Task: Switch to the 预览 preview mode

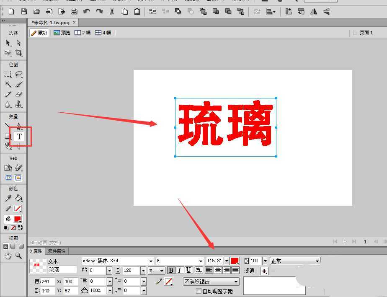Action: pyautogui.click(x=62, y=32)
